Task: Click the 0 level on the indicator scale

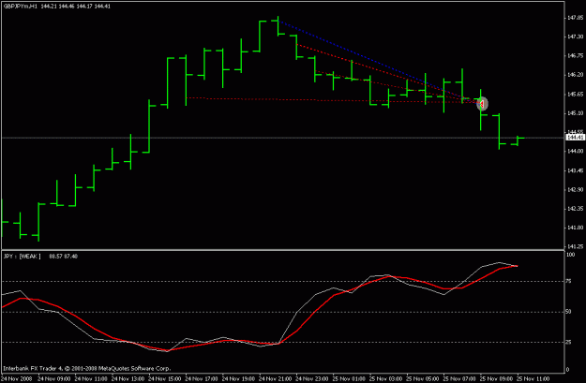Action: [568, 370]
